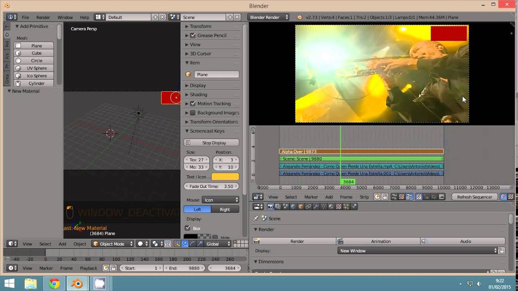
Task: Adjust the Tex size slider
Action: tap(197, 160)
